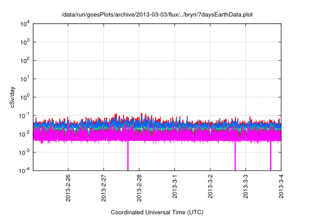Click the 10^-3 y-axis tick label

(x=24, y=153)
